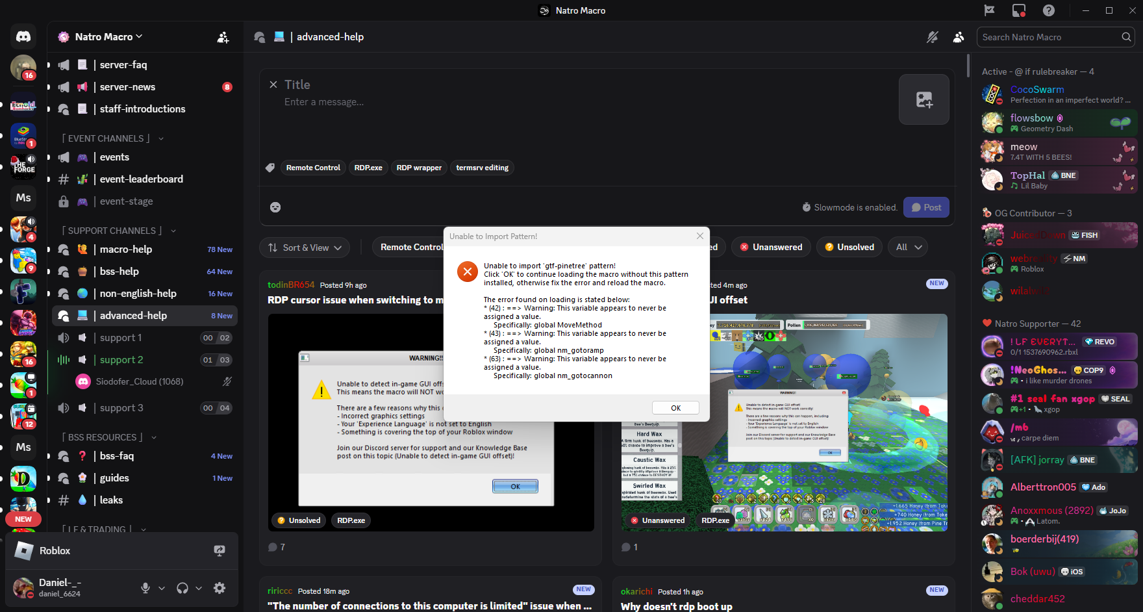The height and width of the screenshot is (612, 1143).
Task: Filter posts by Unanswered tag
Action: 771,248
